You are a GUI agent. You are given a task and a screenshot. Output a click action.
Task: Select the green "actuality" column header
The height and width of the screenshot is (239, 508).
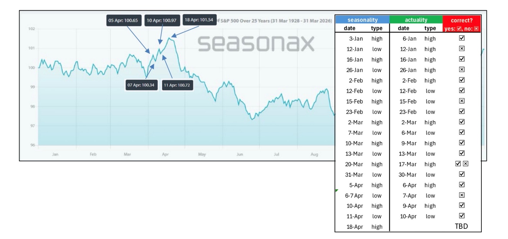(x=416, y=20)
